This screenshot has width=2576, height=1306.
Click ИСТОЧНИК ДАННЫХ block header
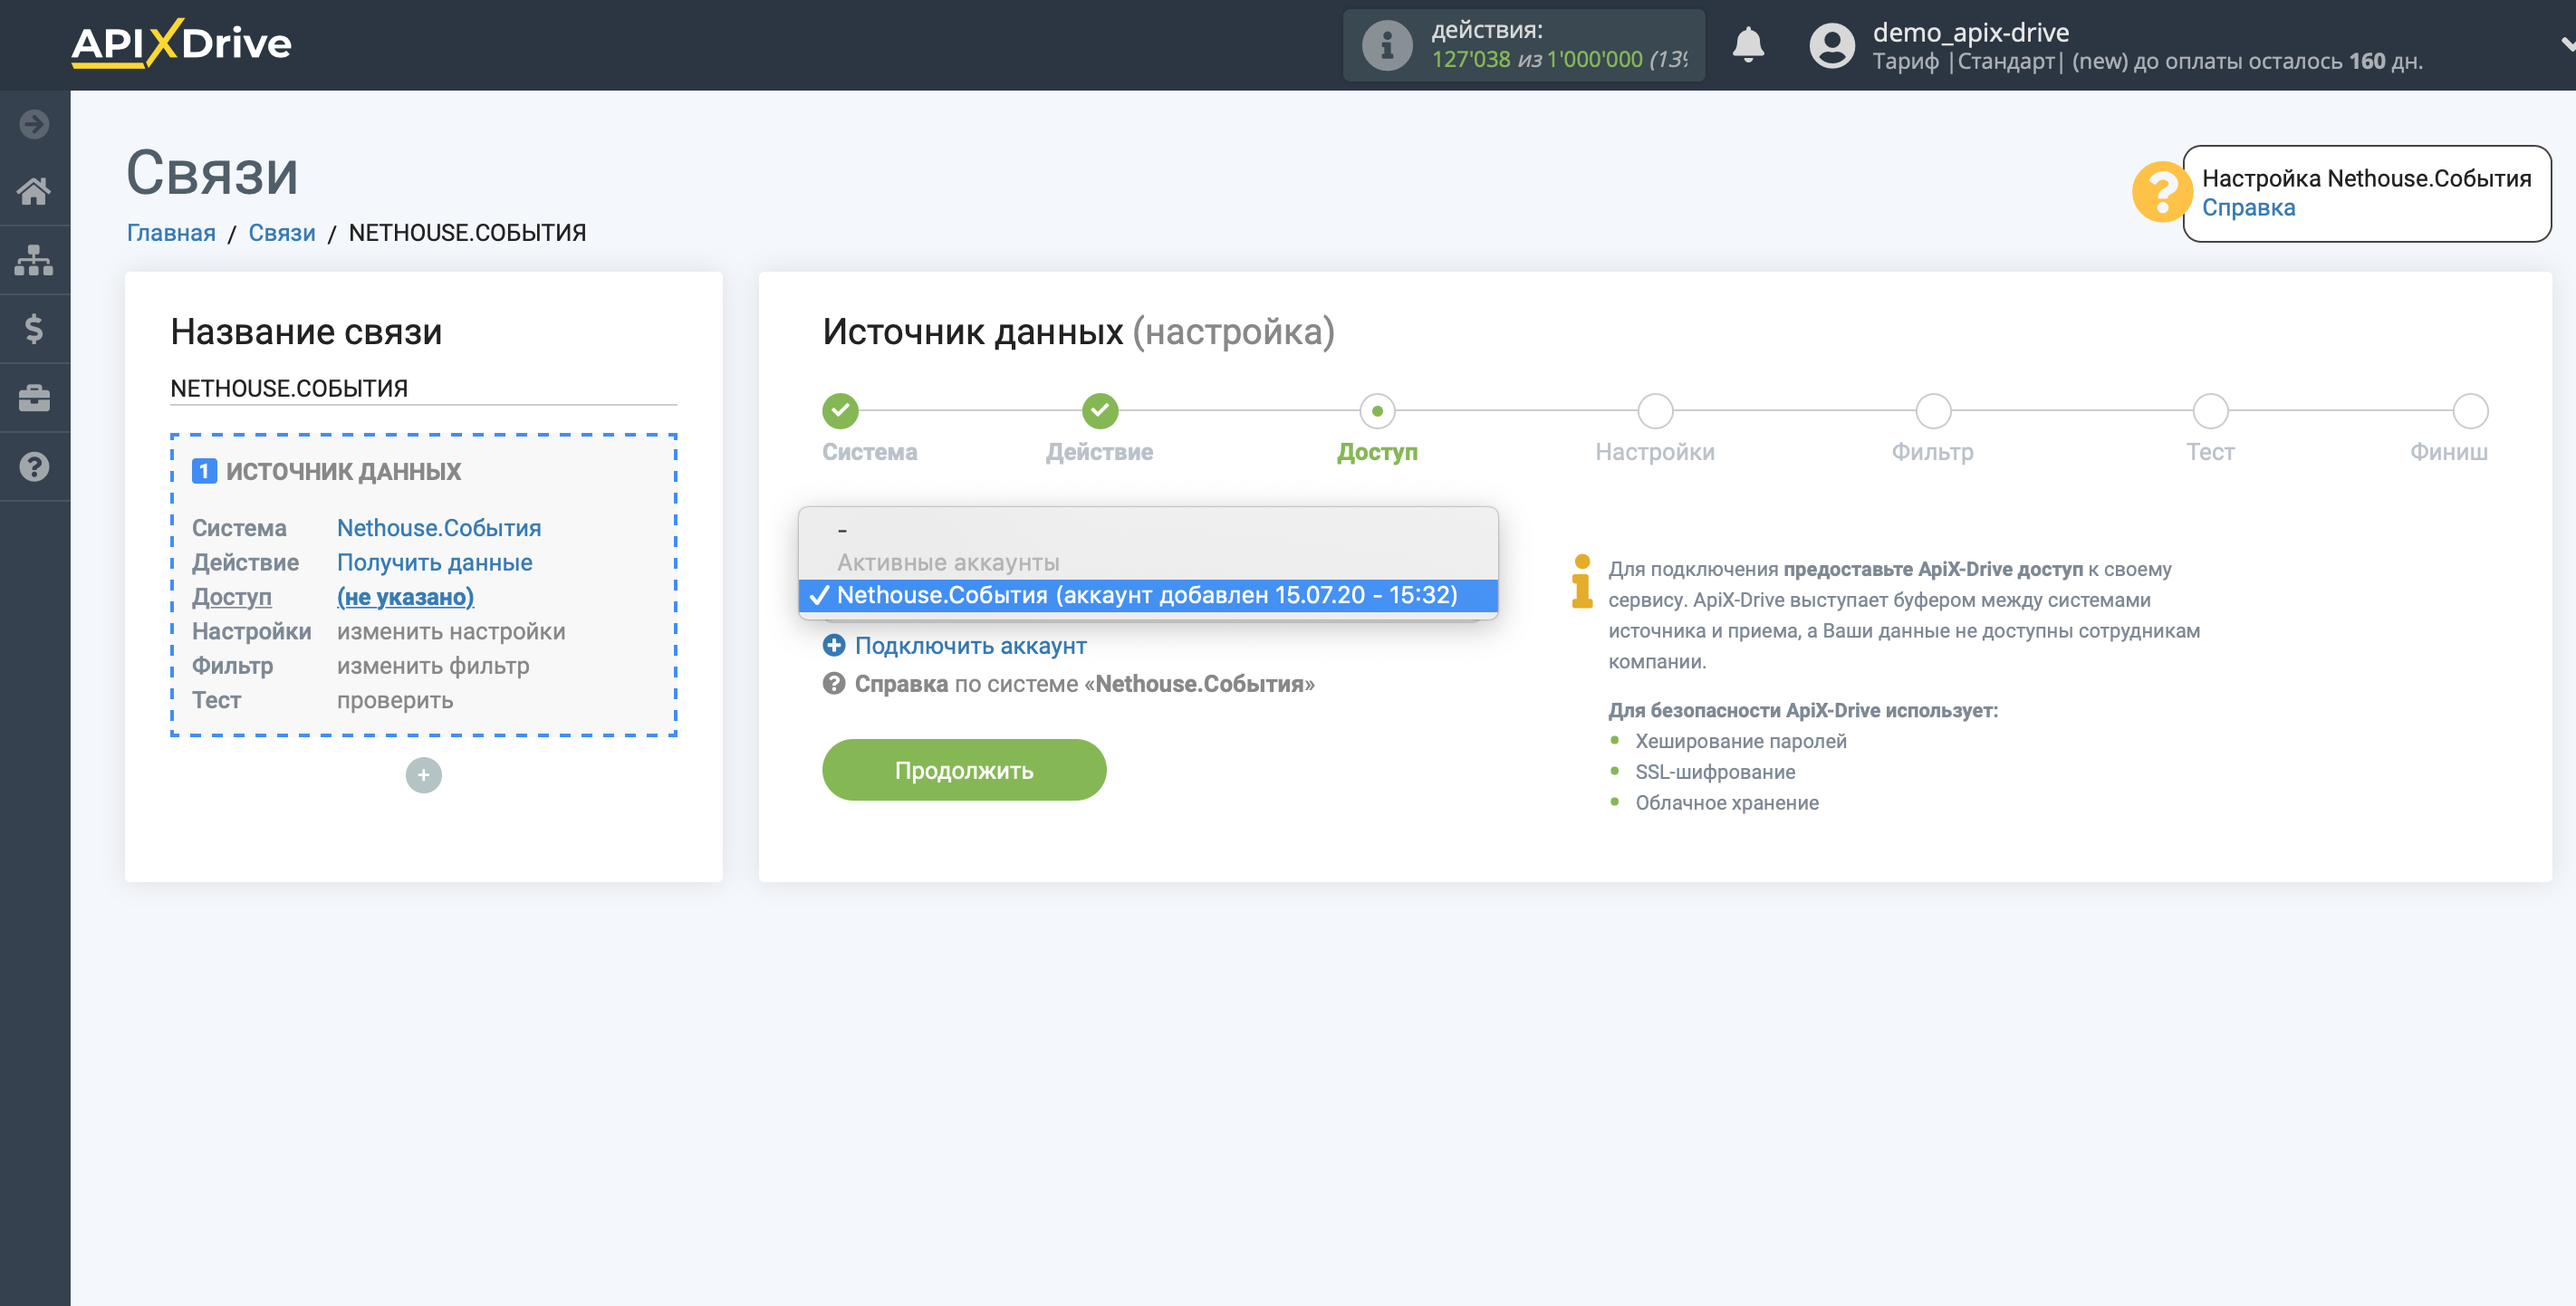(343, 471)
